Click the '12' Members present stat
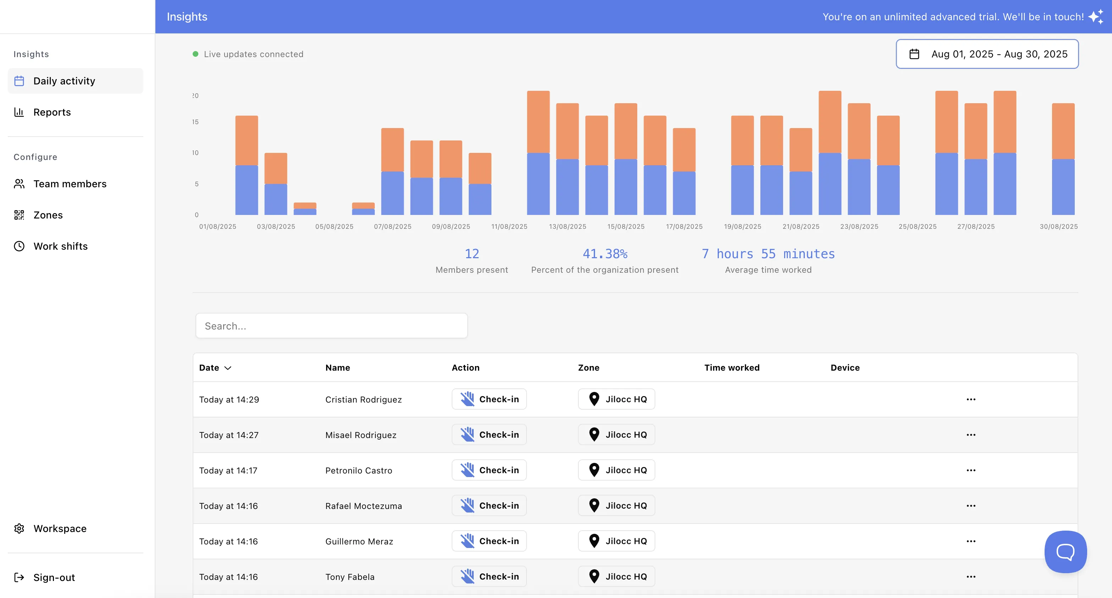Screen dimensions: 1112x598 (472, 254)
